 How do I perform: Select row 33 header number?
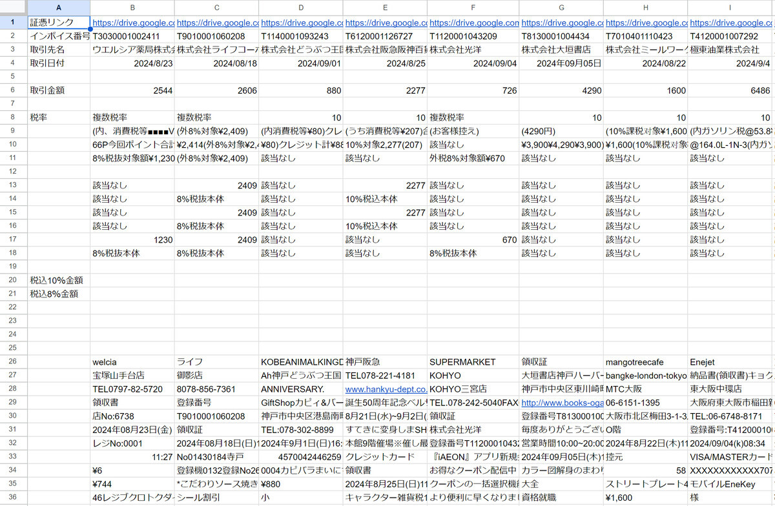(x=14, y=457)
